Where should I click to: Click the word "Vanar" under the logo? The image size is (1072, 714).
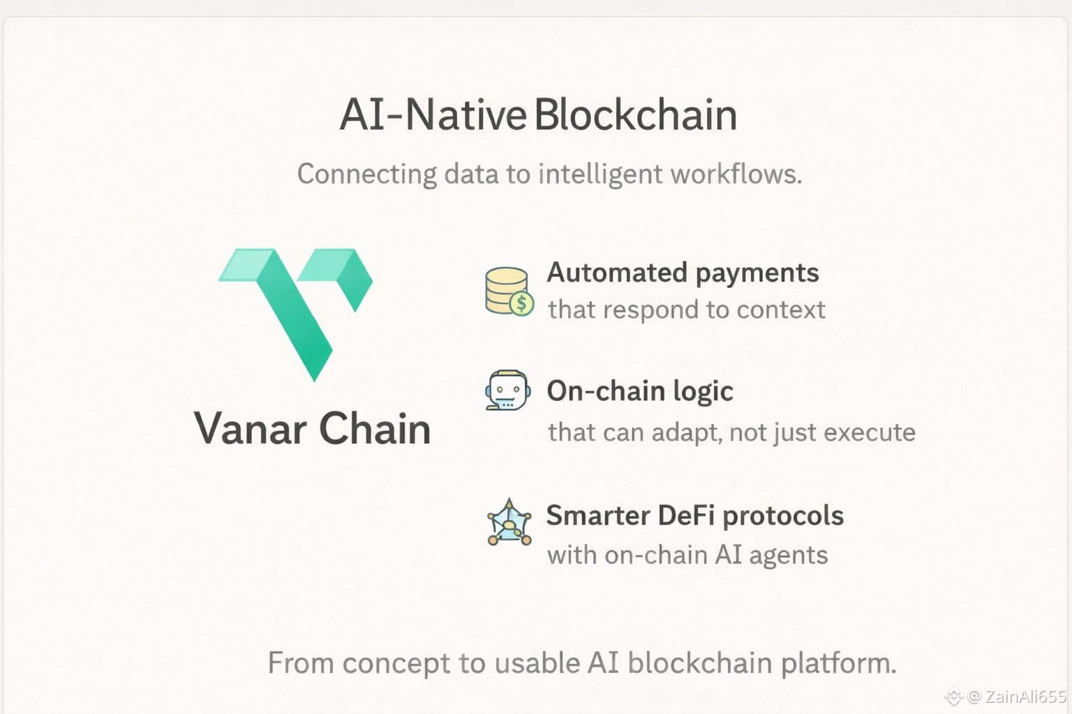[x=251, y=428]
